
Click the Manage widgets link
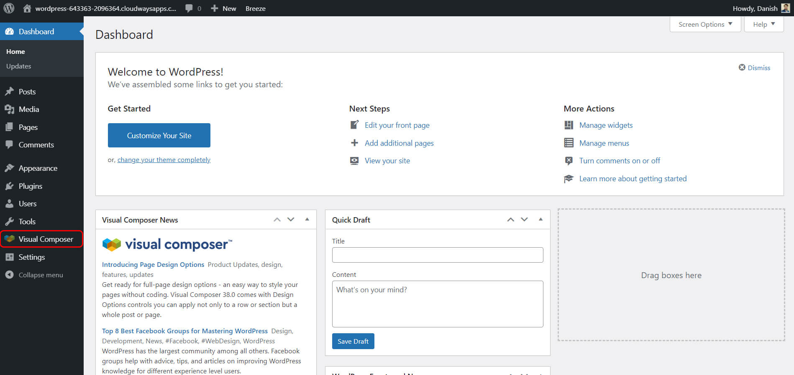pyautogui.click(x=606, y=125)
